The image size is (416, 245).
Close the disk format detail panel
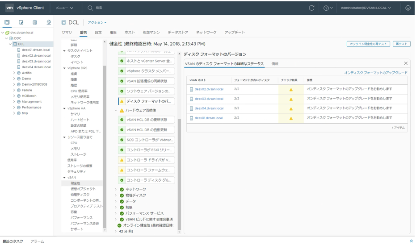click(x=406, y=63)
